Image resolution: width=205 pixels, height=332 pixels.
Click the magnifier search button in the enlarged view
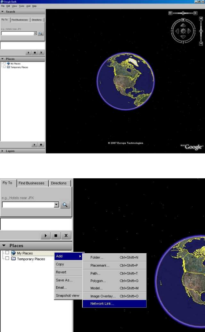click(x=65, y=205)
